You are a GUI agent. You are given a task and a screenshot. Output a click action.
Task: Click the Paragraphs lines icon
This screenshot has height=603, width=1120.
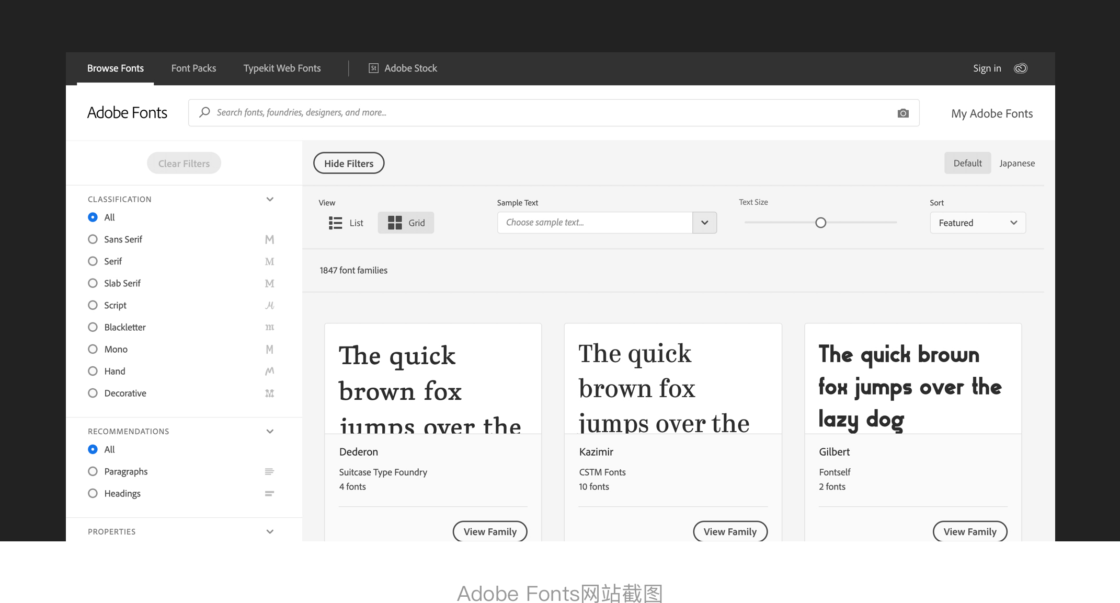tap(269, 471)
